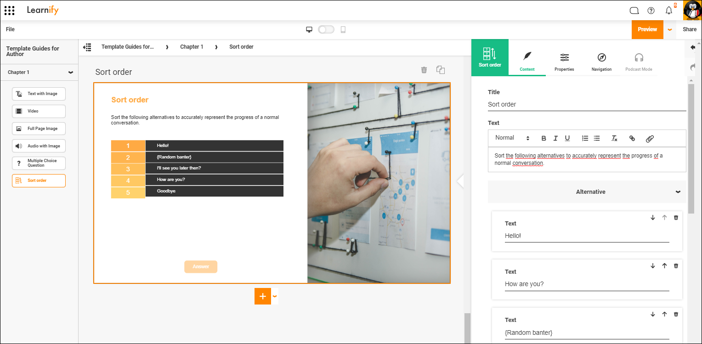Image resolution: width=702 pixels, height=344 pixels.
Task: Duplicate the Sort order block
Action: point(440,70)
